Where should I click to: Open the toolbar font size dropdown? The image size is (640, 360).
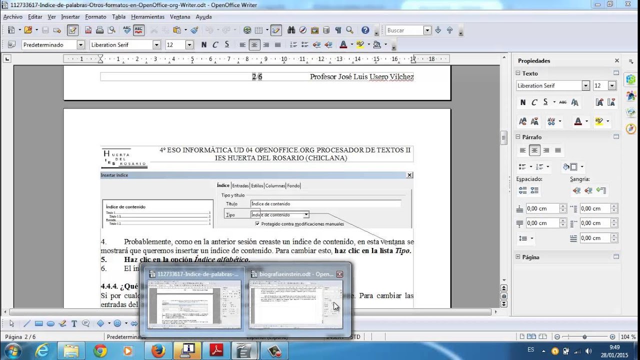(x=189, y=44)
